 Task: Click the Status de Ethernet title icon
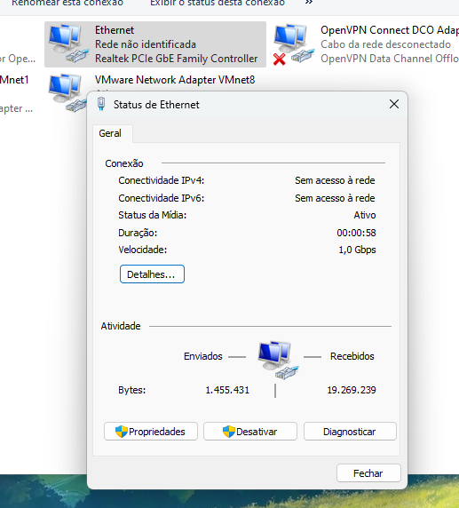pos(101,104)
